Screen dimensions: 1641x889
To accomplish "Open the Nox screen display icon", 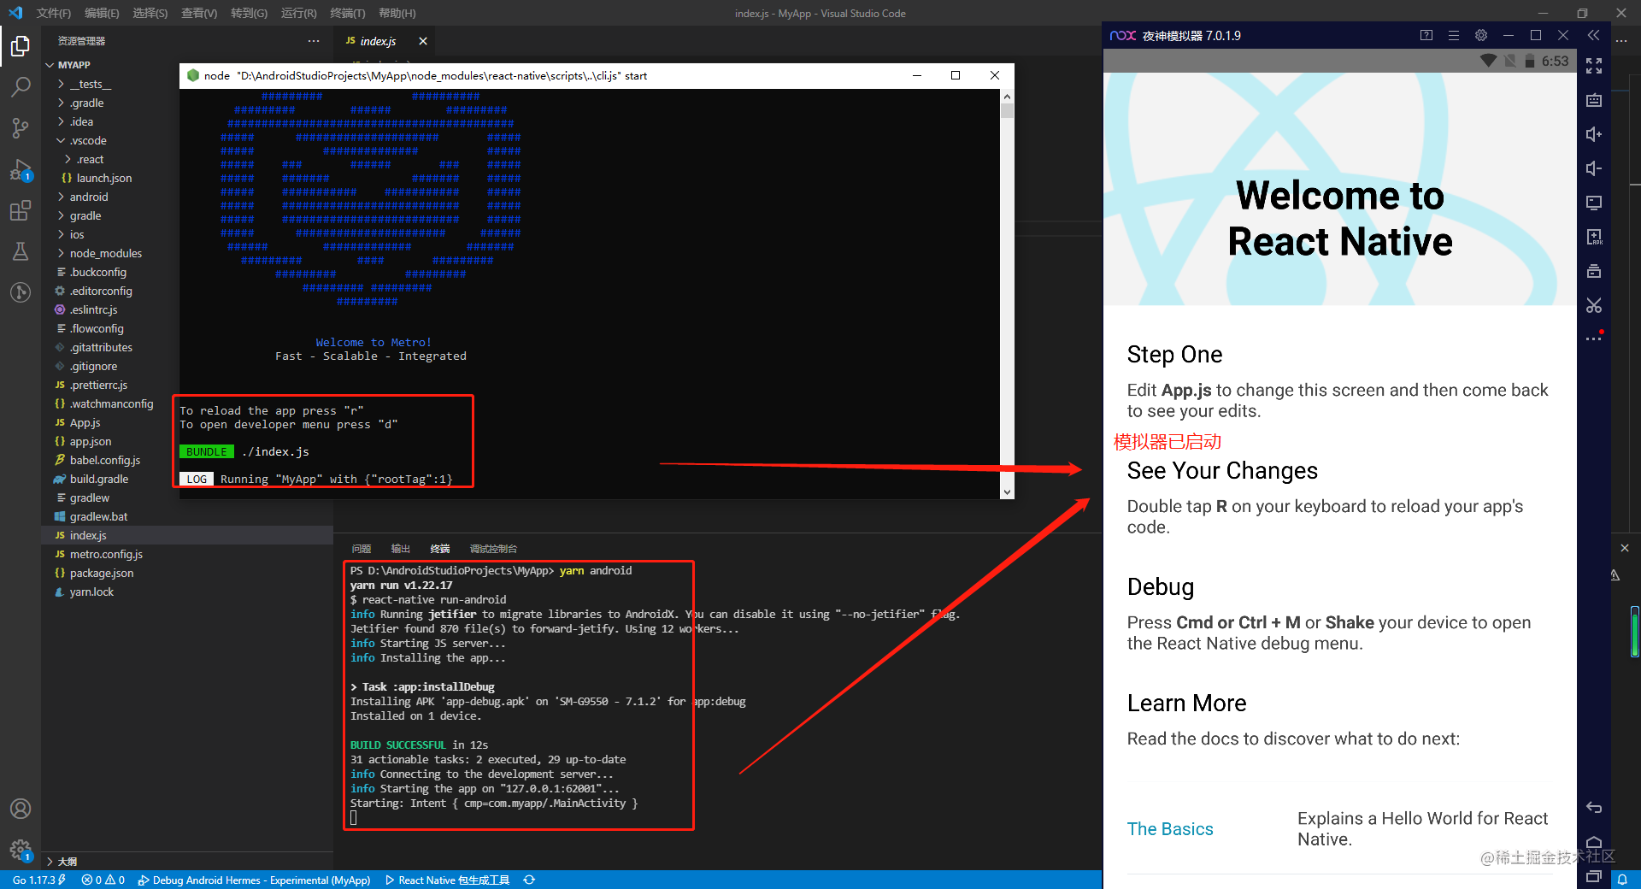I will 1594,203.
